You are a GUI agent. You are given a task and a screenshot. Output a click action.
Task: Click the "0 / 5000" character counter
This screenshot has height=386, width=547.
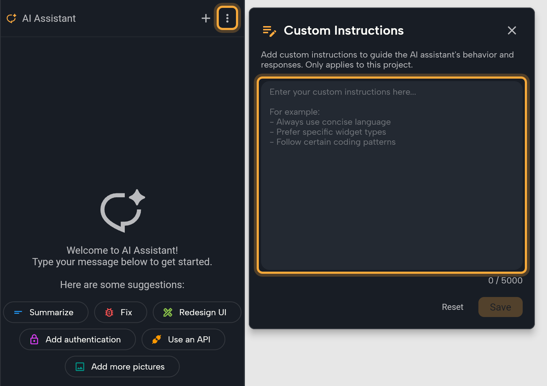click(505, 281)
